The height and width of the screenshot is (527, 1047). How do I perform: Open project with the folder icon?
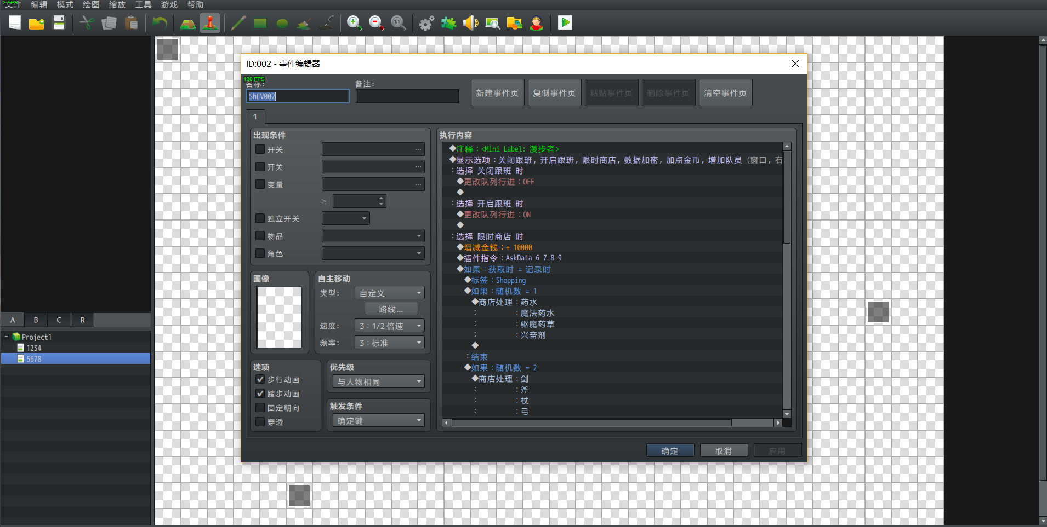(37, 23)
